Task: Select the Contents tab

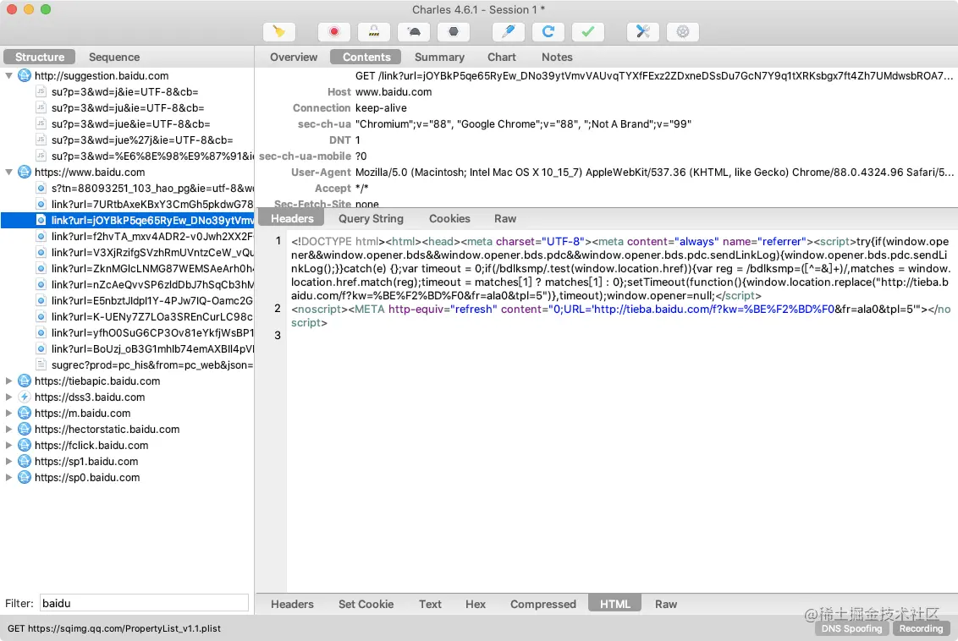Action: 366,57
